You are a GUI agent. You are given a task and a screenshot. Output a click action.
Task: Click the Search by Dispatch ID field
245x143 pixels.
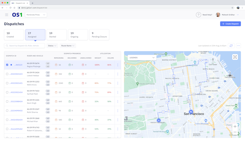pos(24,46)
